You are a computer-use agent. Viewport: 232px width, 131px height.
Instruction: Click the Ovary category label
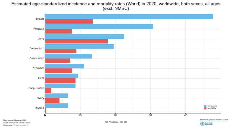coord(40,98)
